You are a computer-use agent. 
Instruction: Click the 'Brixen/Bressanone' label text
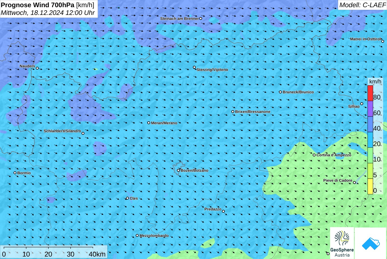tap(253, 112)
